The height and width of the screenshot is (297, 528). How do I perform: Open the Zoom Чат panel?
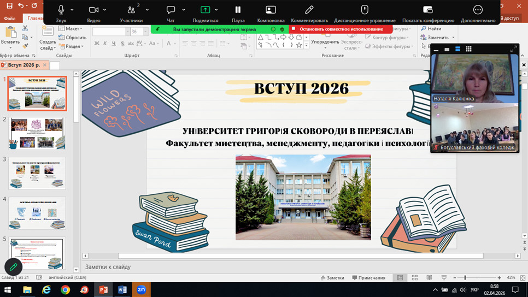click(x=171, y=10)
